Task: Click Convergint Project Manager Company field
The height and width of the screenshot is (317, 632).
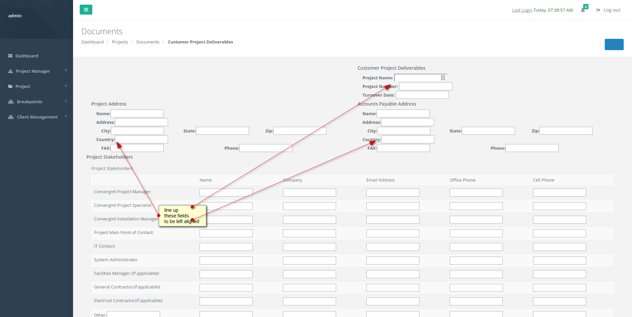Action: click(310, 193)
